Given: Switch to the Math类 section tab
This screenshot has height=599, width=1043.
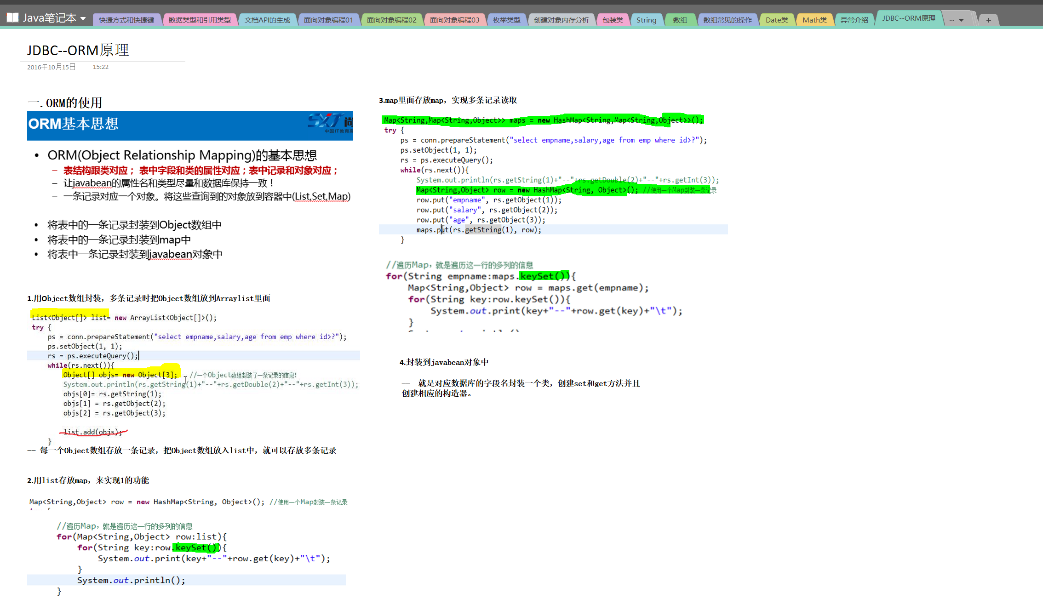Looking at the screenshot, I should pos(814,20).
